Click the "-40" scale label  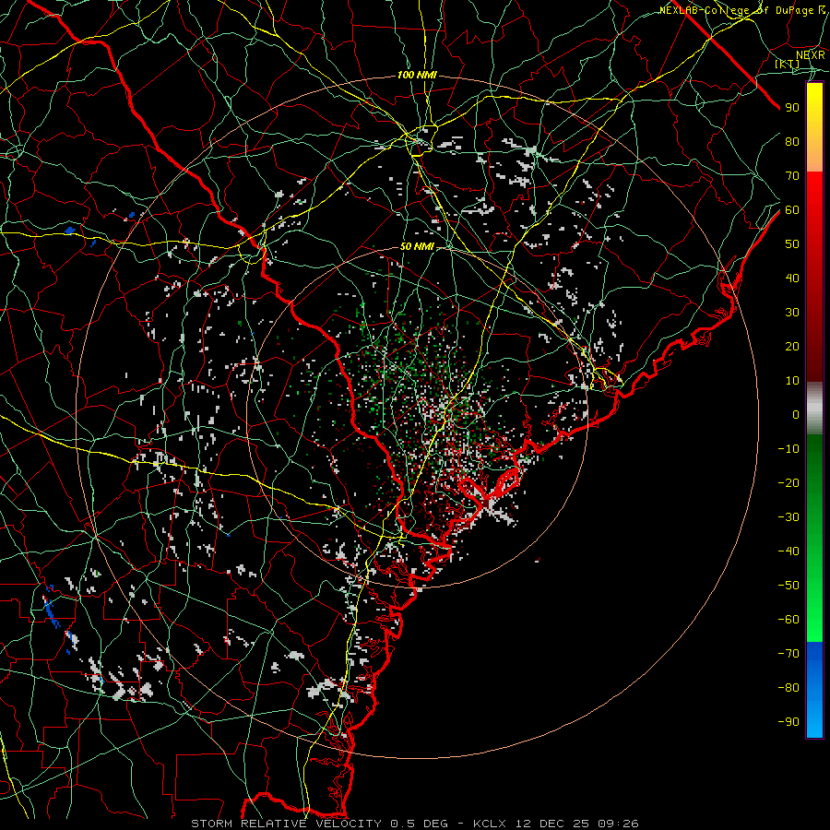788,551
